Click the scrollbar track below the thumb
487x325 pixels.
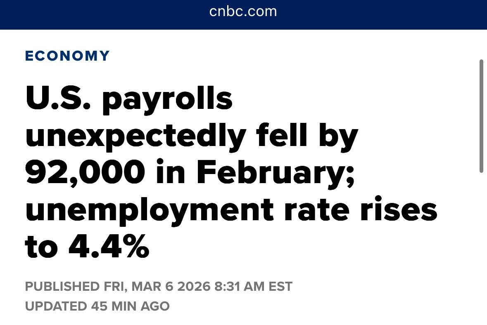481,248
